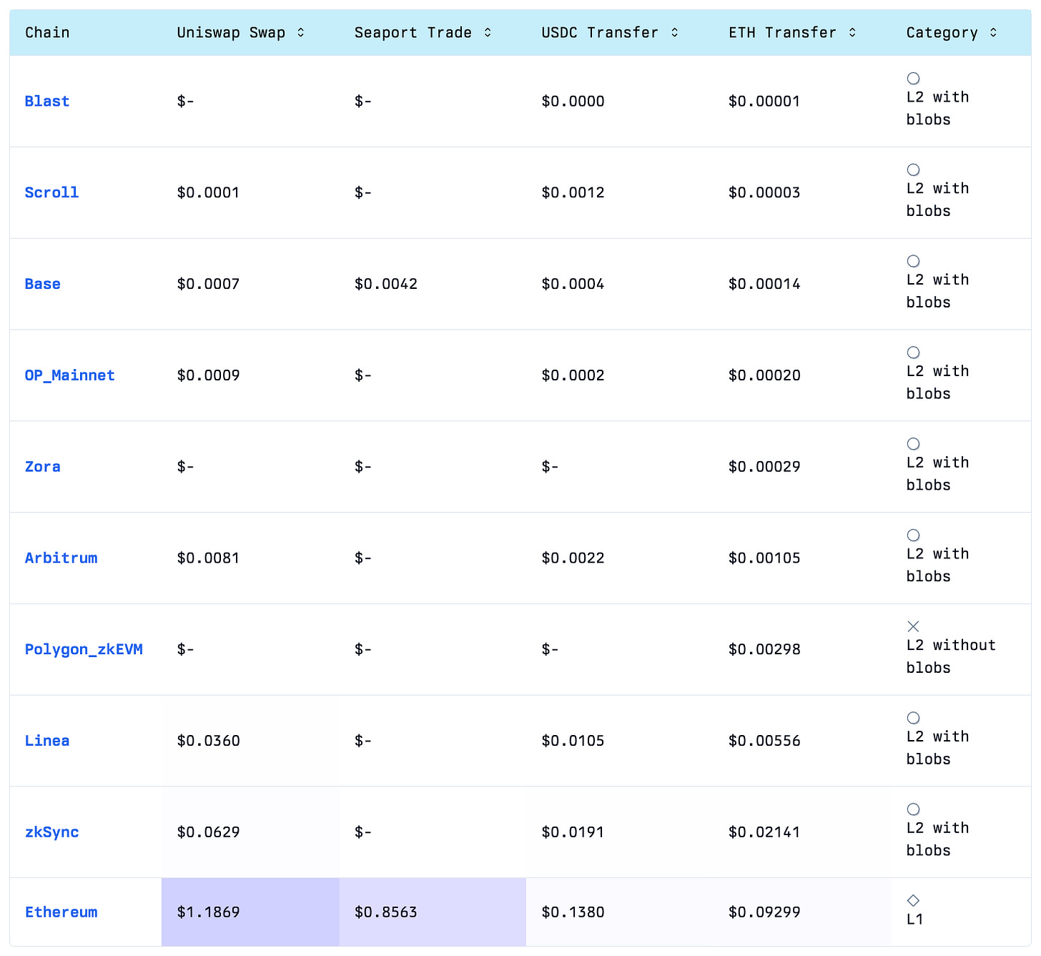The height and width of the screenshot is (956, 1041).
Task: Open the Arbitrum chain link
Action: (61, 558)
